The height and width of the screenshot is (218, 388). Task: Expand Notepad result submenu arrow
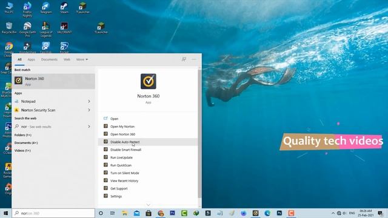click(89, 101)
